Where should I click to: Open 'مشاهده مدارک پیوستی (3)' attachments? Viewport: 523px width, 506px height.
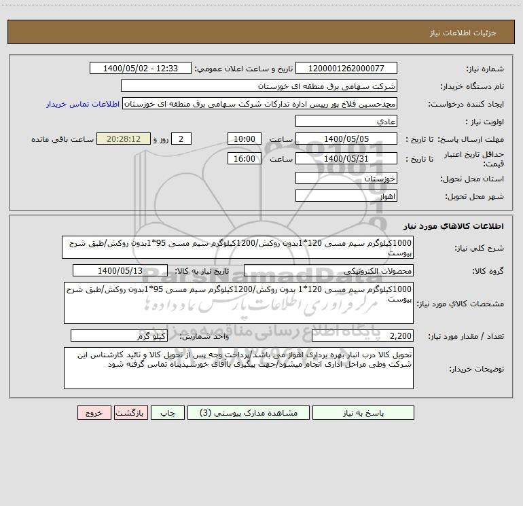(249, 412)
